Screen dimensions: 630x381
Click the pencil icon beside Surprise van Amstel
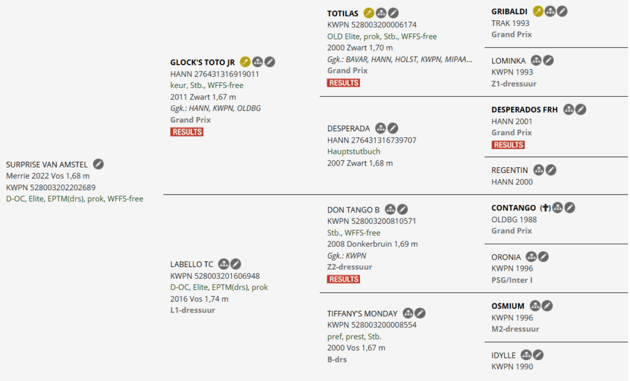click(98, 164)
